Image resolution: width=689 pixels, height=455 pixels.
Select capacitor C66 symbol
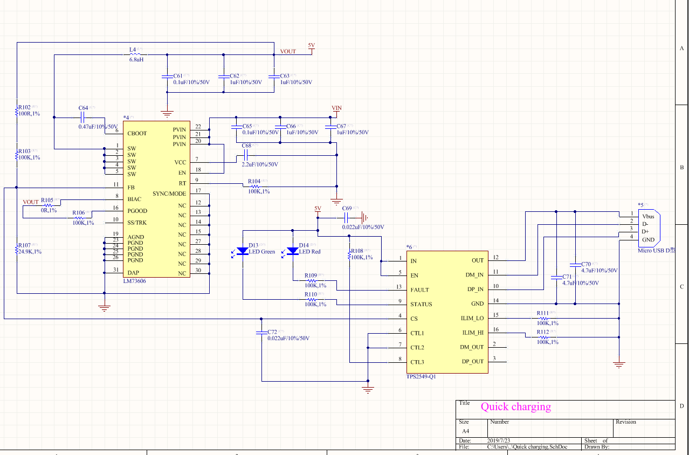coord(279,128)
